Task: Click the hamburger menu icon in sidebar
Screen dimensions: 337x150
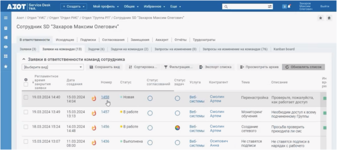Action: pyautogui.click(x=6, y=18)
